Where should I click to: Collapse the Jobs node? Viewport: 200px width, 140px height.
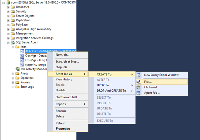click(x=13, y=47)
